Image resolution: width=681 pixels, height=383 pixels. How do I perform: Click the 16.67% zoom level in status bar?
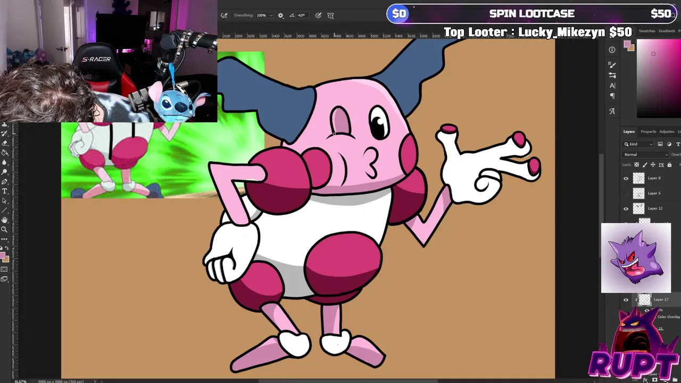click(x=20, y=381)
